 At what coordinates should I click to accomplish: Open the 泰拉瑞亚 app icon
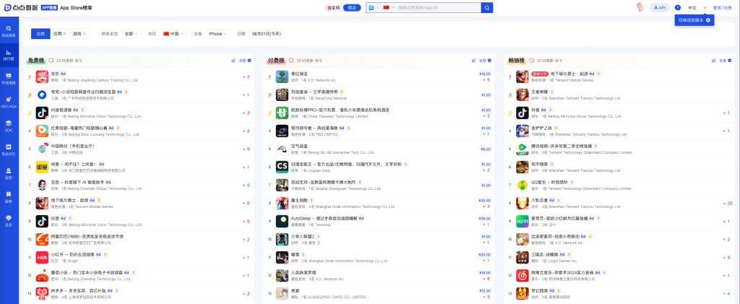(283, 77)
